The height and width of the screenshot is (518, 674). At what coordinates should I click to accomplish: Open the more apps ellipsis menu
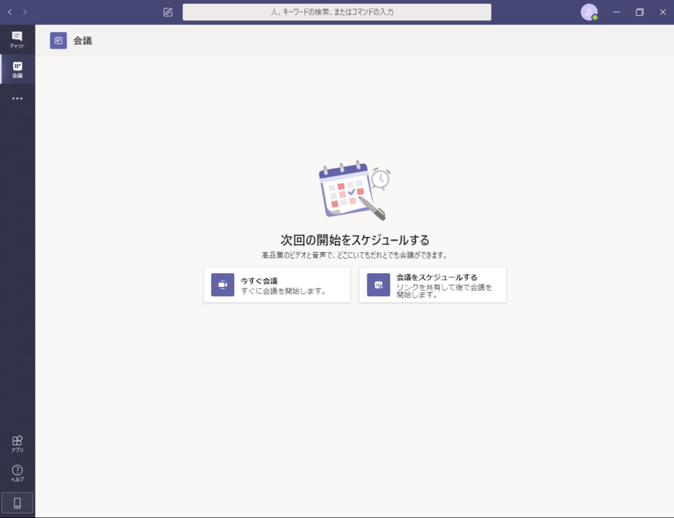(x=17, y=99)
